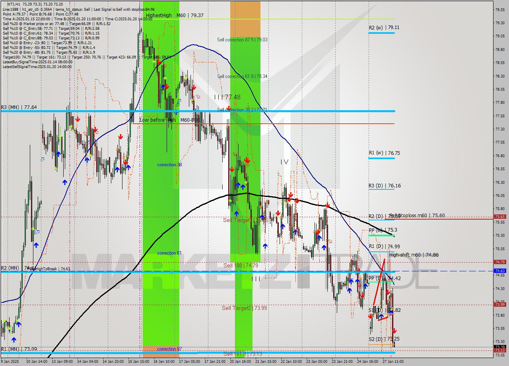Click the 'R3 (MN) | 77.64' level label

coord(19,107)
